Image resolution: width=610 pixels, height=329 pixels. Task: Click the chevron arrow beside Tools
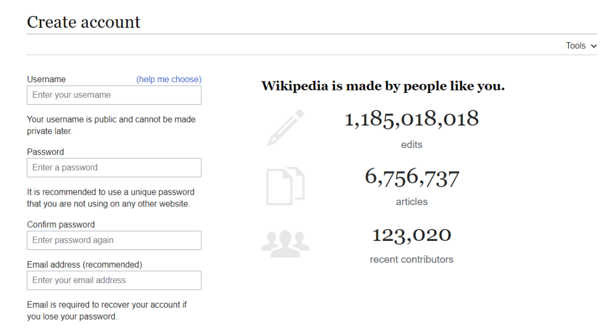point(593,46)
